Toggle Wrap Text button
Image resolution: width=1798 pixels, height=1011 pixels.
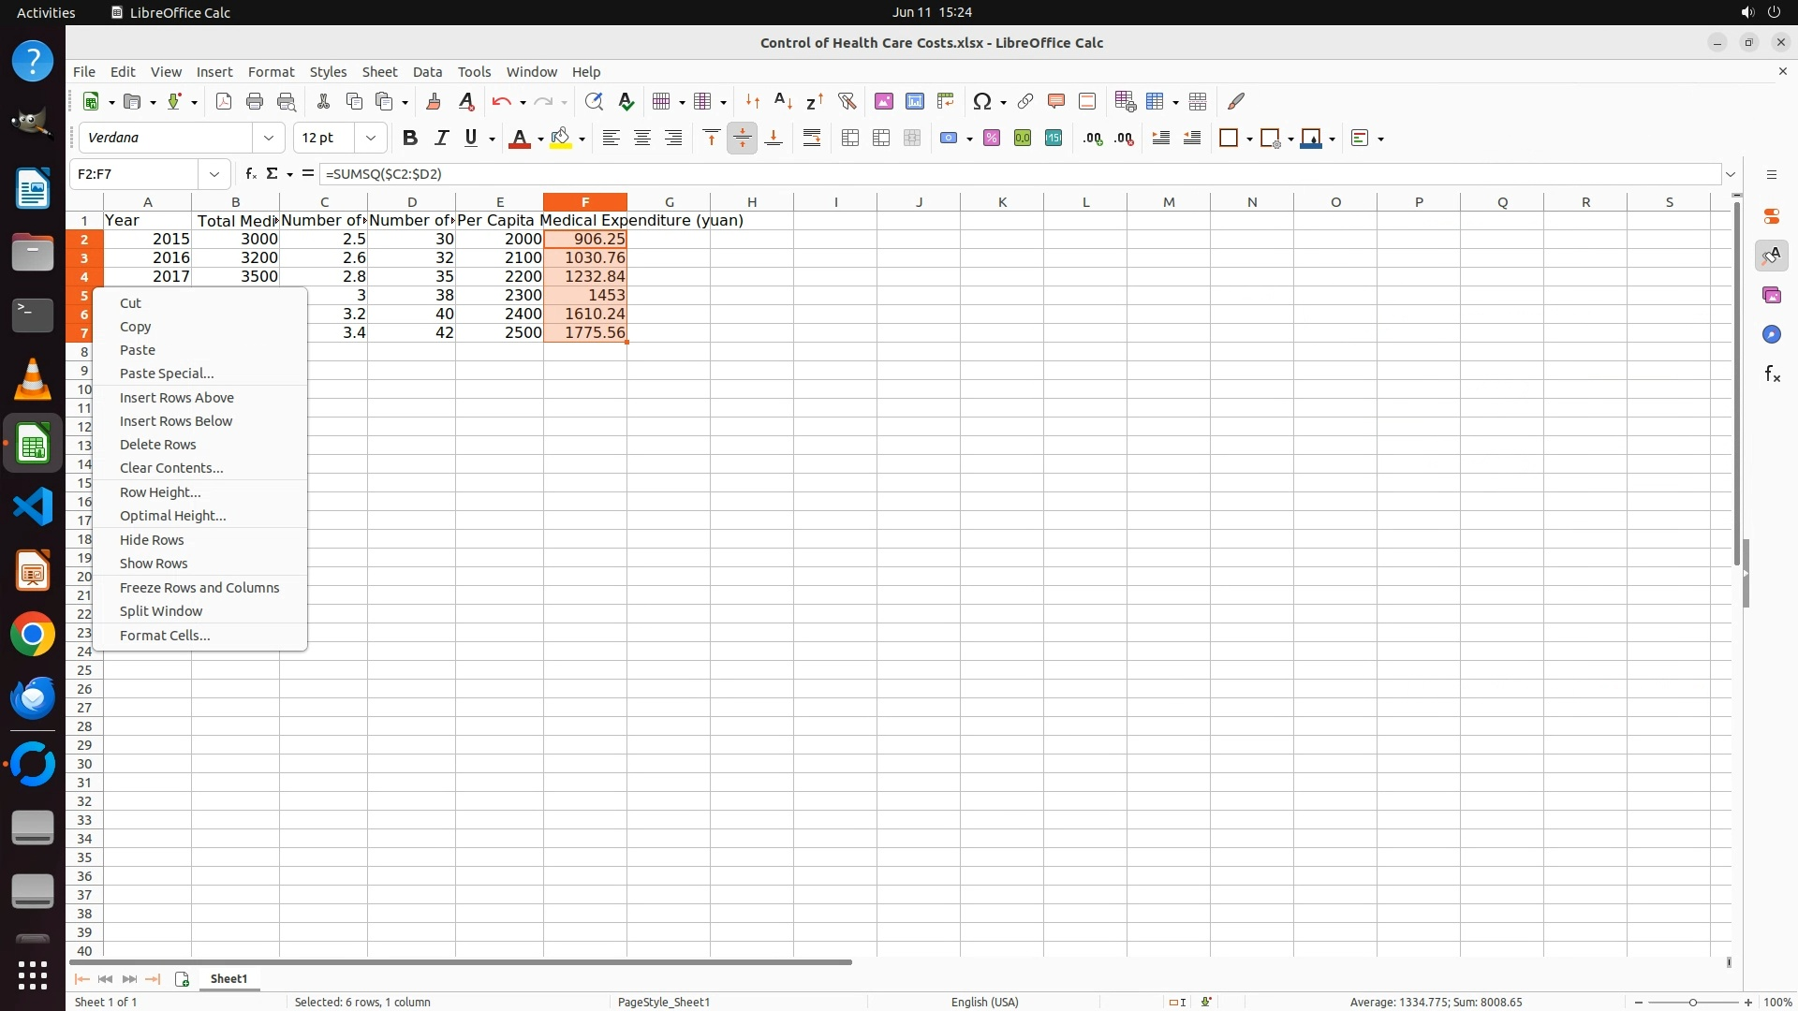tap(812, 138)
